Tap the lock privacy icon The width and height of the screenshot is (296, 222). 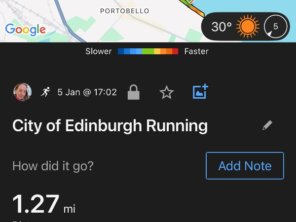click(x=134, y=92)
